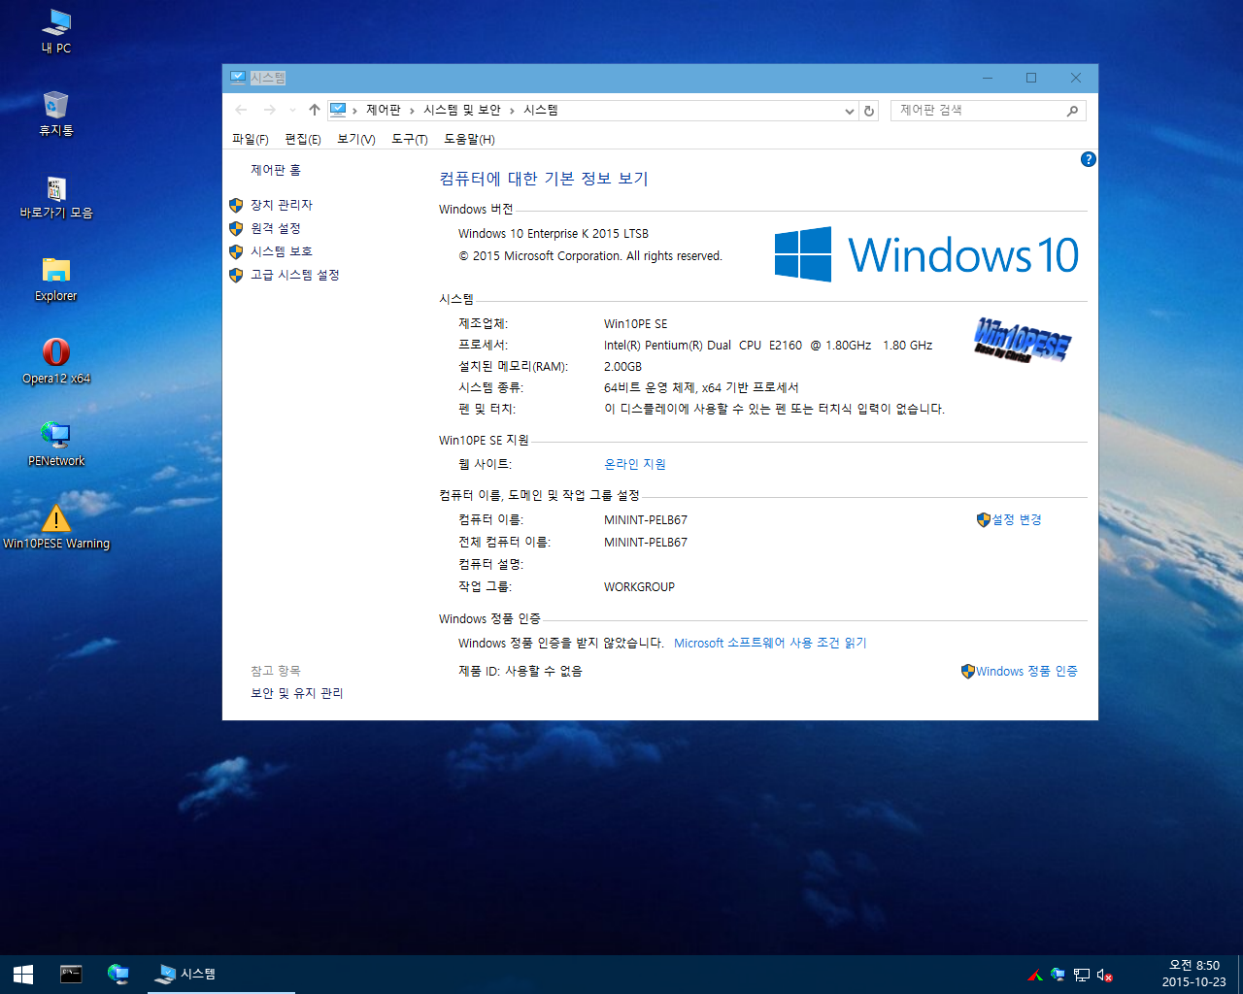Click the network tray icon
The width and height of the screenshot is (1243, 994).
[x=1081, y=975]
